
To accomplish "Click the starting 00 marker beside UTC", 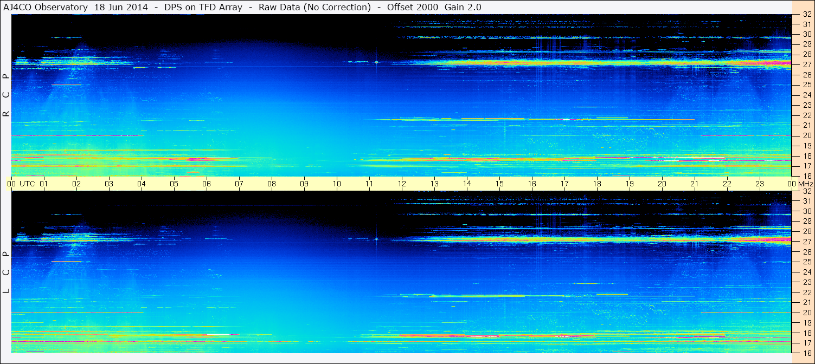I will click(x=11, y=184).
